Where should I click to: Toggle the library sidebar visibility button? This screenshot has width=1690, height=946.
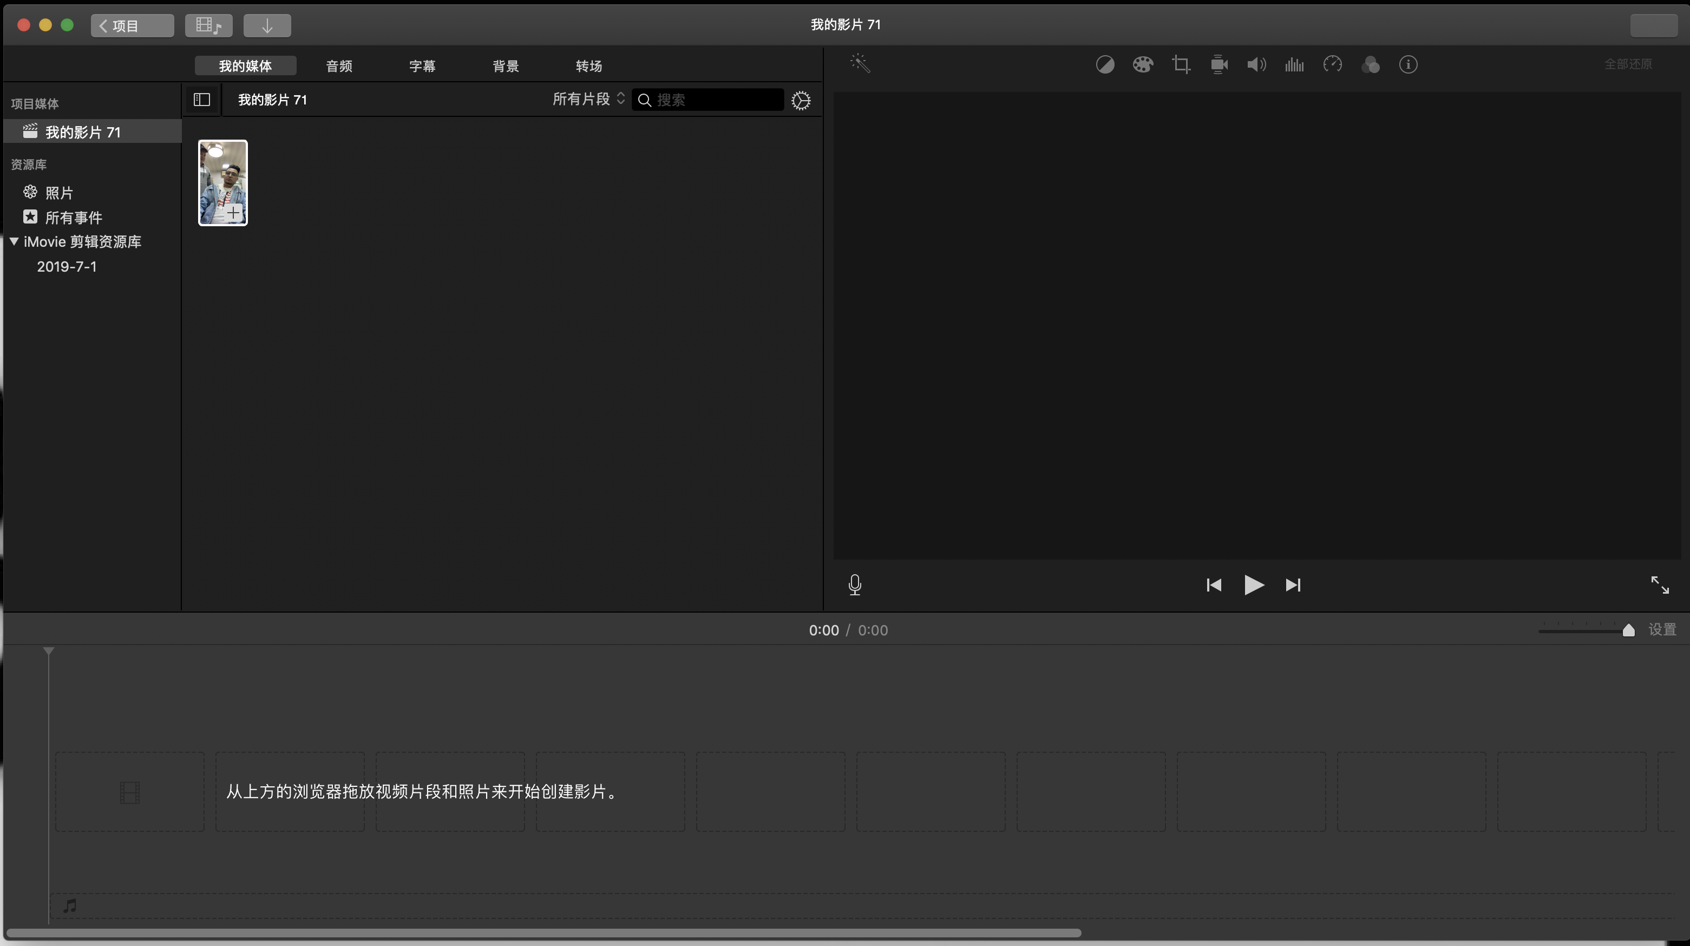coord(201,100)
